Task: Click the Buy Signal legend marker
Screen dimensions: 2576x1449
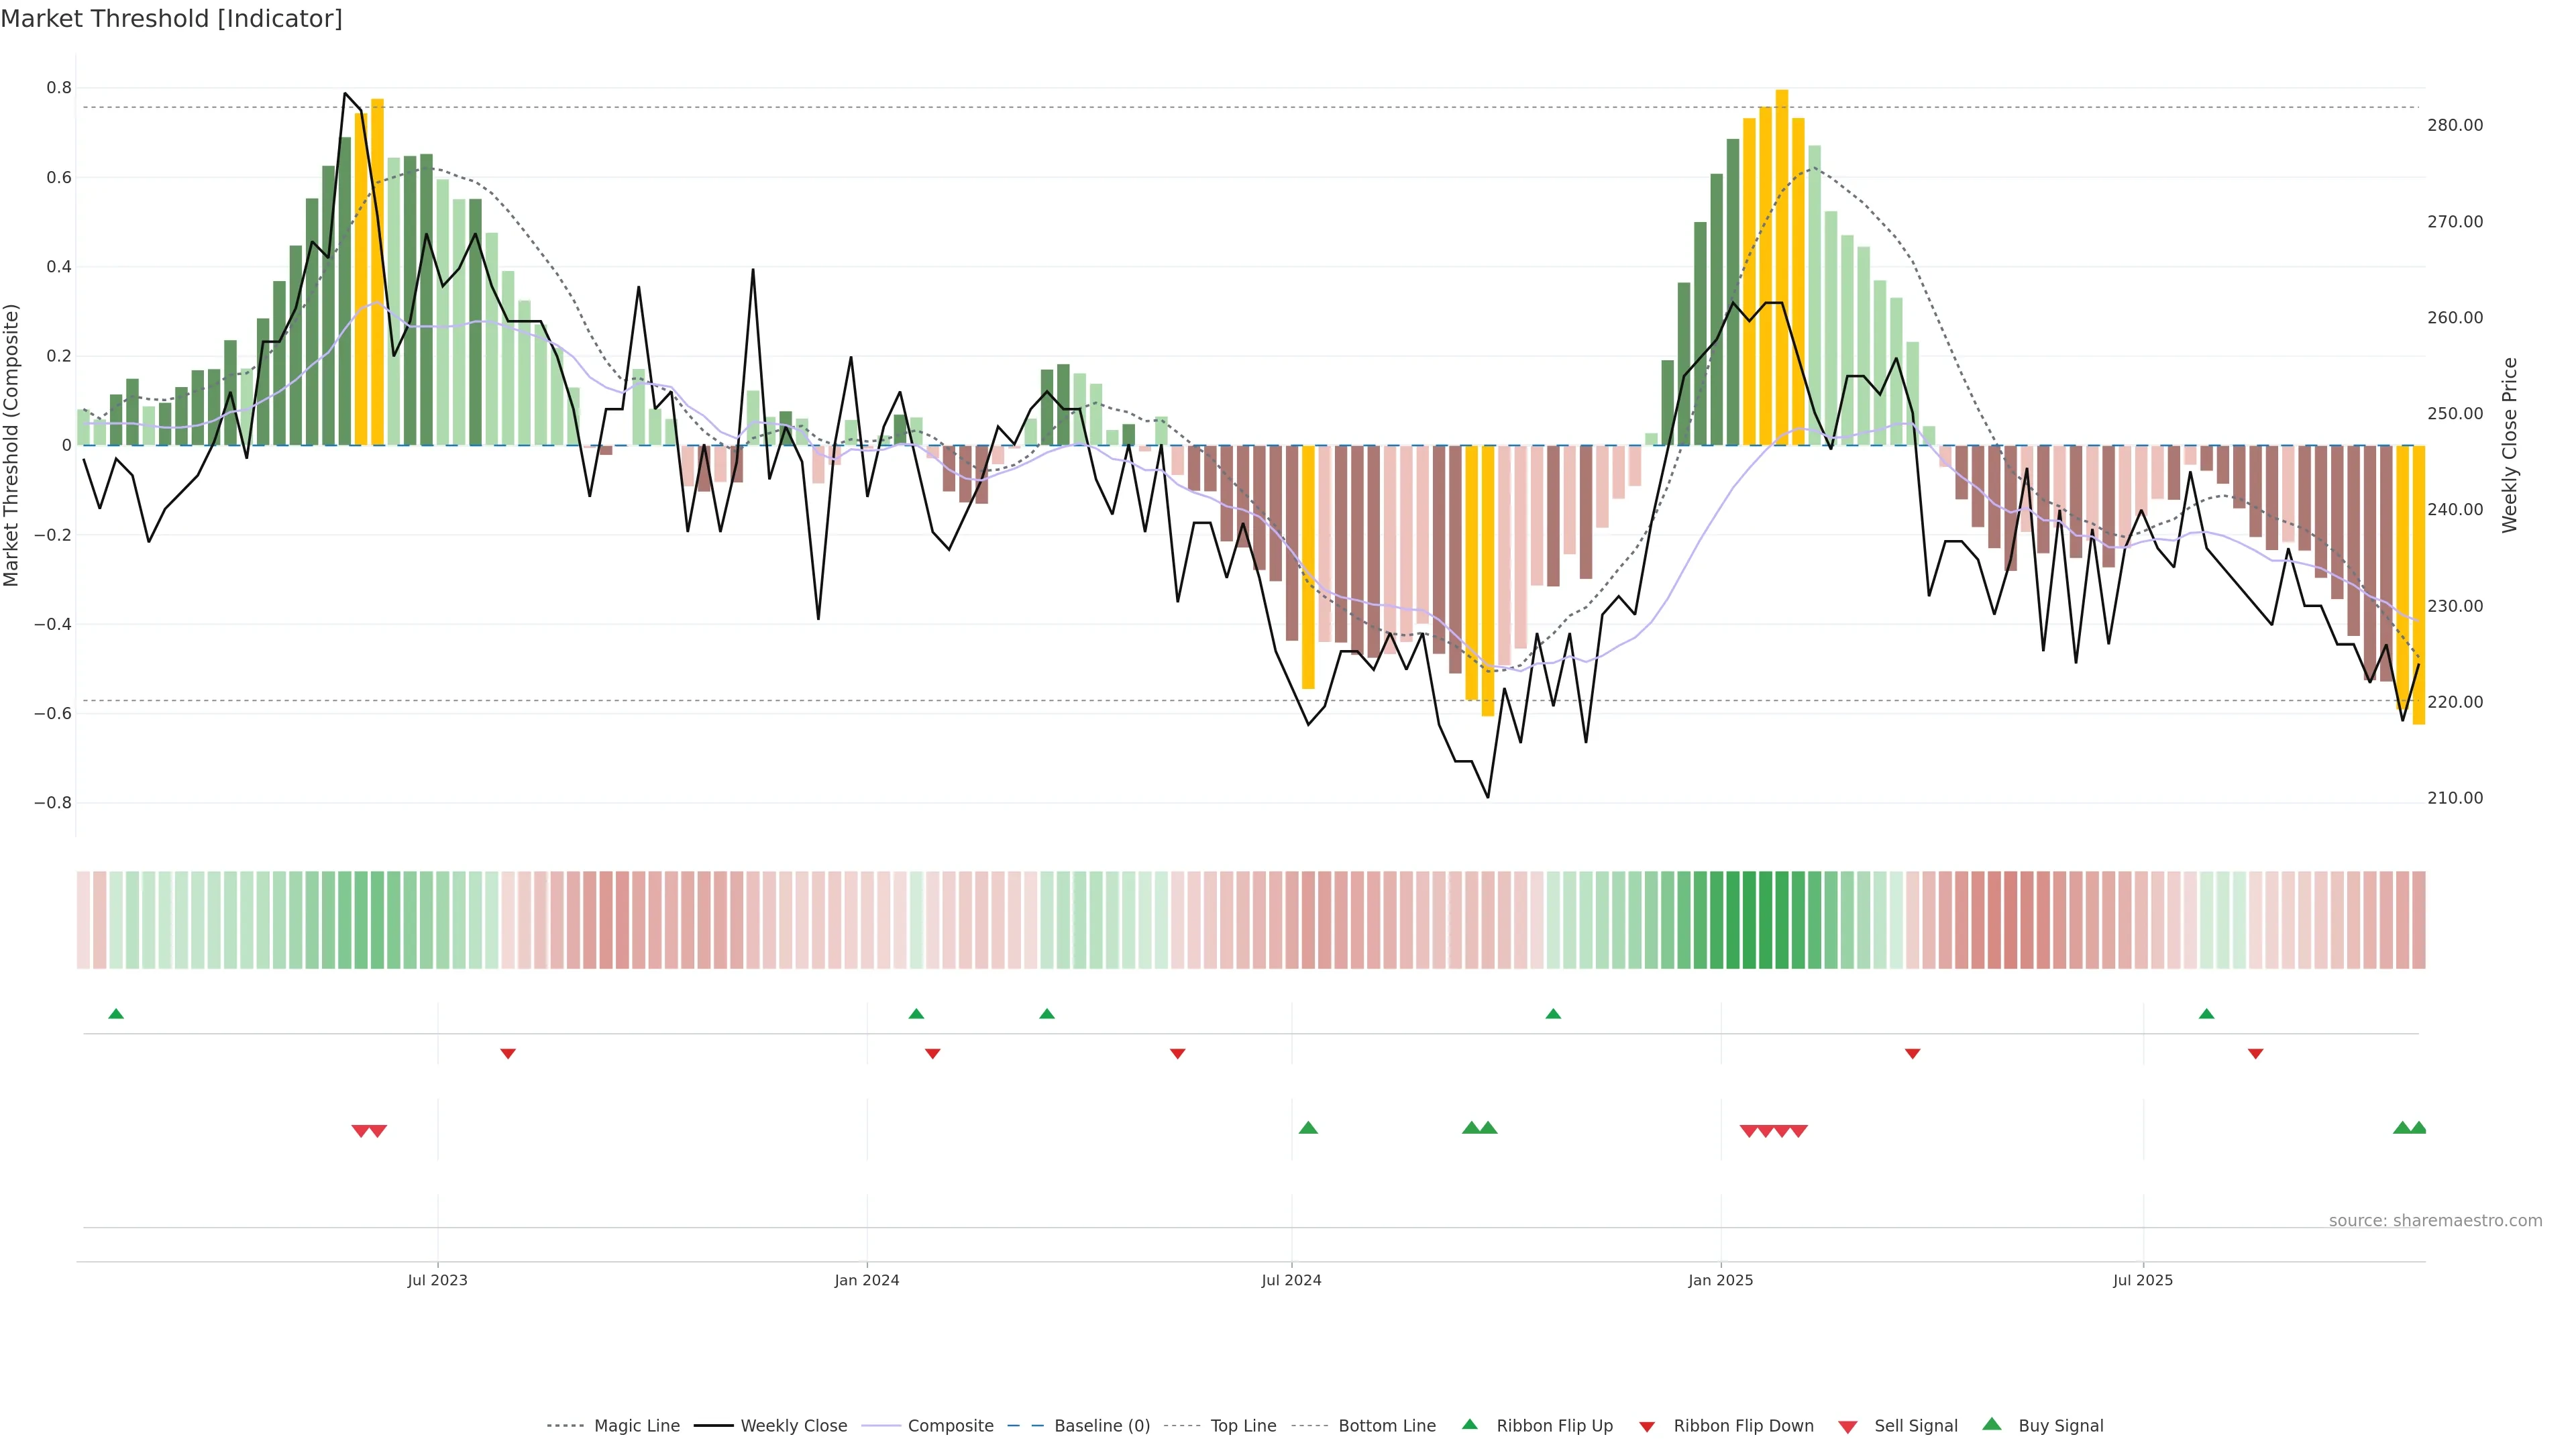Action: pyautogui.click(x=1992, y=1424)
